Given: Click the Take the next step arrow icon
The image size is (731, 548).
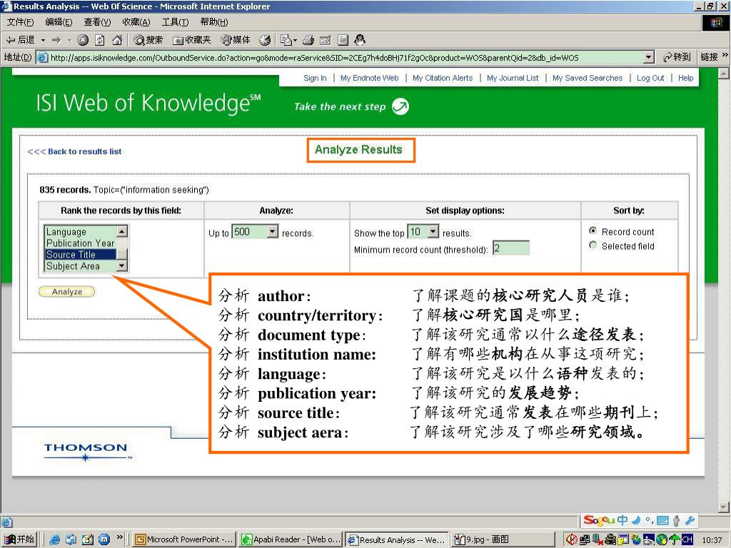Looking at the screenshot, I should click(400, 106).
